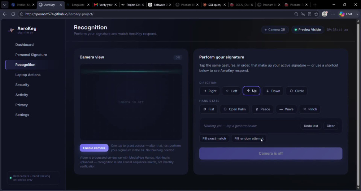Tap the Wave hand state

tap(286, 109)
